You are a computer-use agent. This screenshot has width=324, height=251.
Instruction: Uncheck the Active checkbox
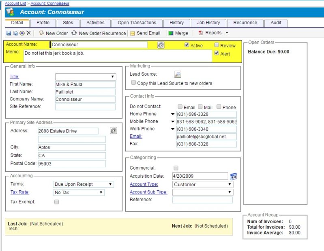pyautogui.click(x=187, y=45)
